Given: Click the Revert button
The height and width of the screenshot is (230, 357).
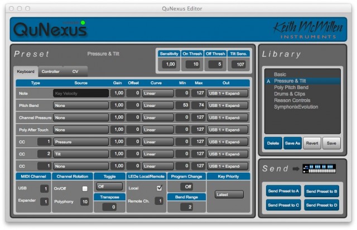Looking at the screenshot, I should [x=312, y=143].
